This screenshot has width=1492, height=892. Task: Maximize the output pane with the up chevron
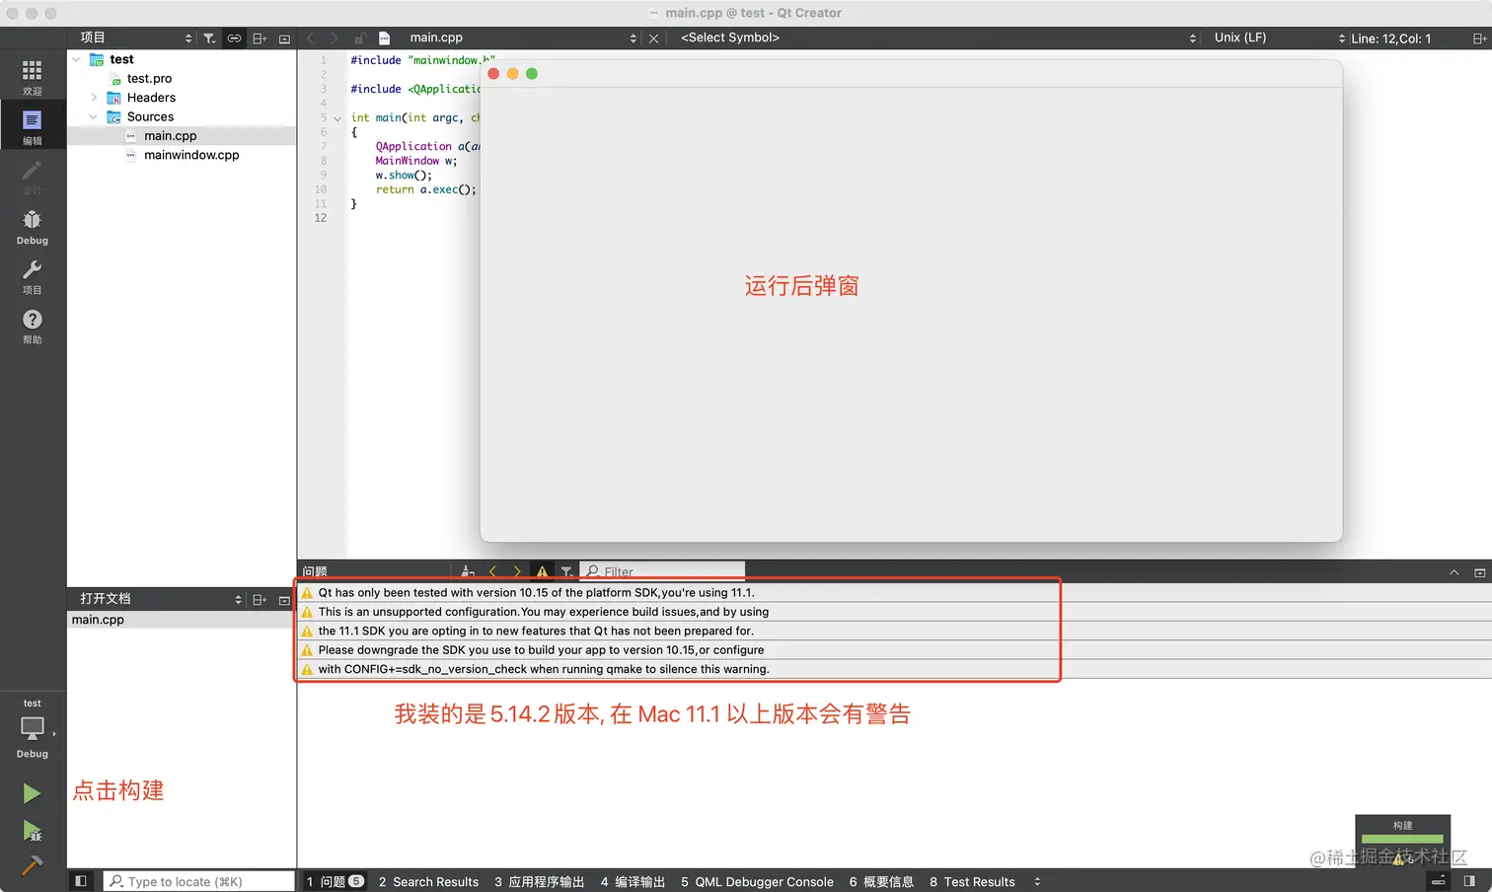pyautogui.click(x=1454, y=572)
